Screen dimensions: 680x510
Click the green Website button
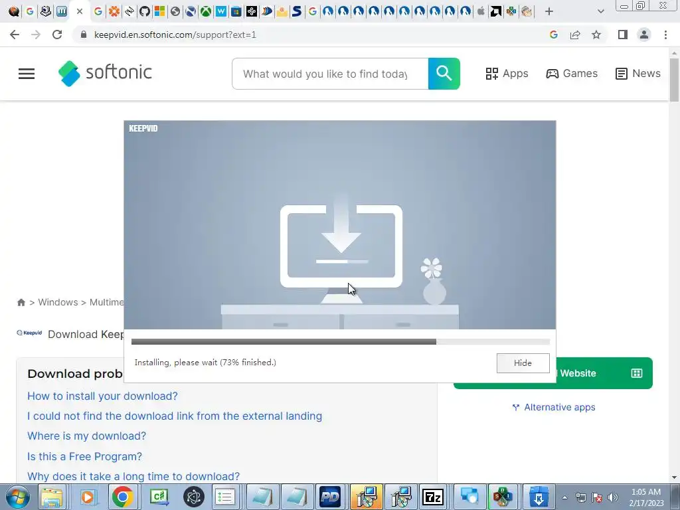tap(604, 373)
